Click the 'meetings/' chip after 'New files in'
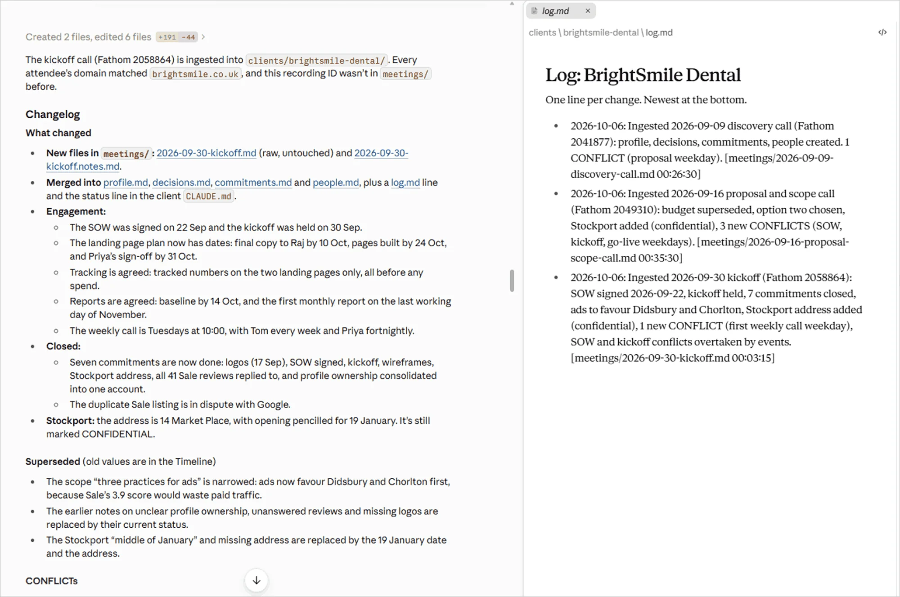This screenshot has height=597, width=900. 126,154
